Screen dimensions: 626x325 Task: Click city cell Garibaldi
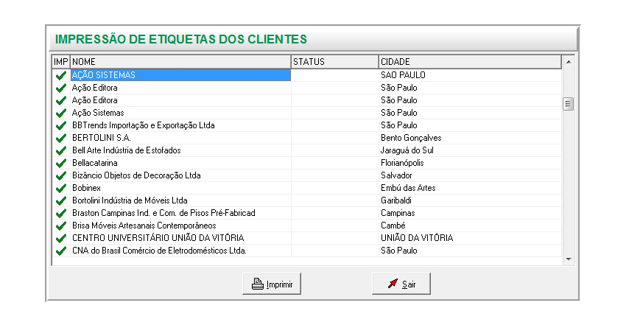pos(471,200)
